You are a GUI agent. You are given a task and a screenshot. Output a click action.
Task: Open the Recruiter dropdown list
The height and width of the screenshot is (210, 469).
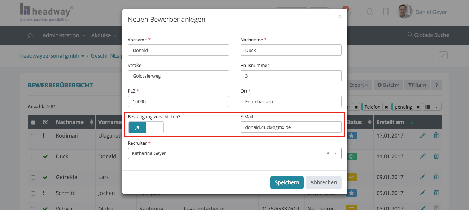(335, 153)
